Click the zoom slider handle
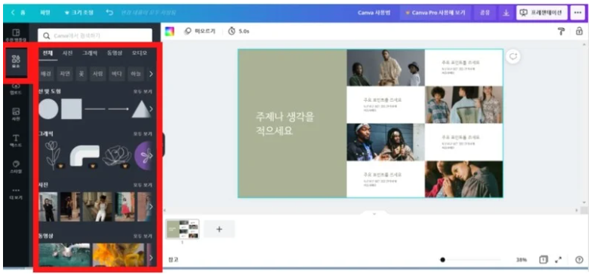The height and width of the screenshot is (278, 591). coord(442,260)
